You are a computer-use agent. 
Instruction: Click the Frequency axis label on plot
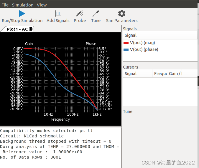[x=60, y=119]
